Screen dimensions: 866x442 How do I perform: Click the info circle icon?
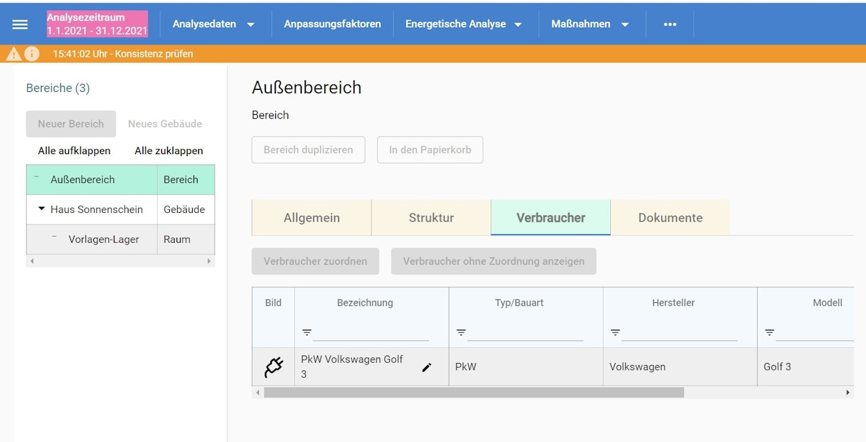pyautogui.click(x=32, y=54)
